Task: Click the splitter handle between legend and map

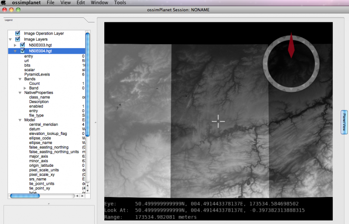Action: 96,123
